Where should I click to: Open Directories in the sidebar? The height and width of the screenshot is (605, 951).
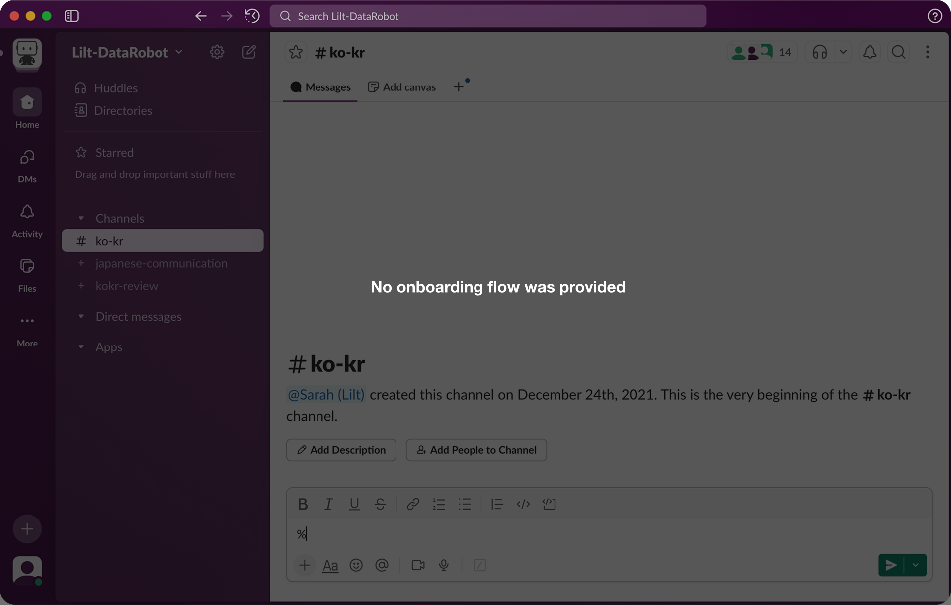tap(113, 110)
